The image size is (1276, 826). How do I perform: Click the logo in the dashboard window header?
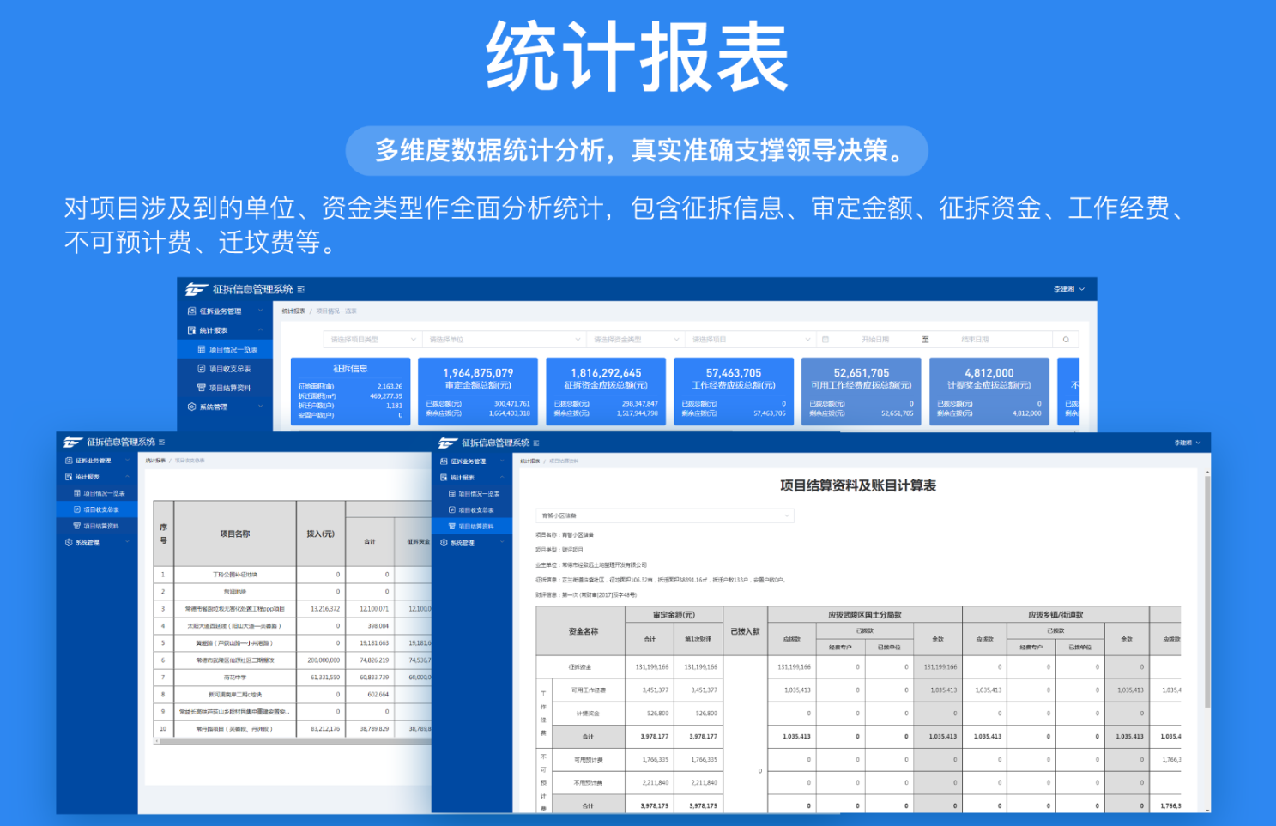point(197,290)
